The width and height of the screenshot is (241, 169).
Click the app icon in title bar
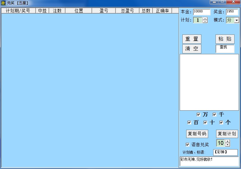click(3, 3)
